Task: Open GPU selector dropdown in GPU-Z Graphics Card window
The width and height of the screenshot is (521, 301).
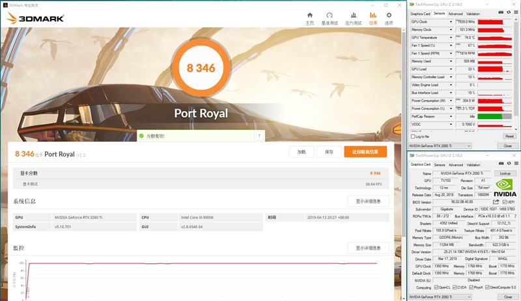Action: tap(440, 297)
